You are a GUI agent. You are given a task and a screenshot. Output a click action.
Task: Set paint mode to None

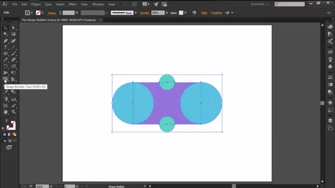[14, 134]
